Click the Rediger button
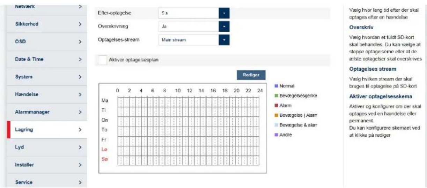Screen dimensions: 427x188 250,75
